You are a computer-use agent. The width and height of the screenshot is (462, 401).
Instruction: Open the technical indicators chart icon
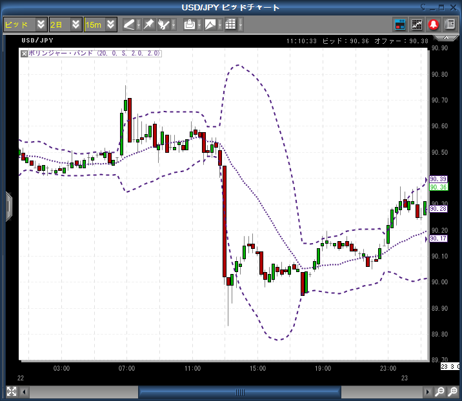[417, 24]
